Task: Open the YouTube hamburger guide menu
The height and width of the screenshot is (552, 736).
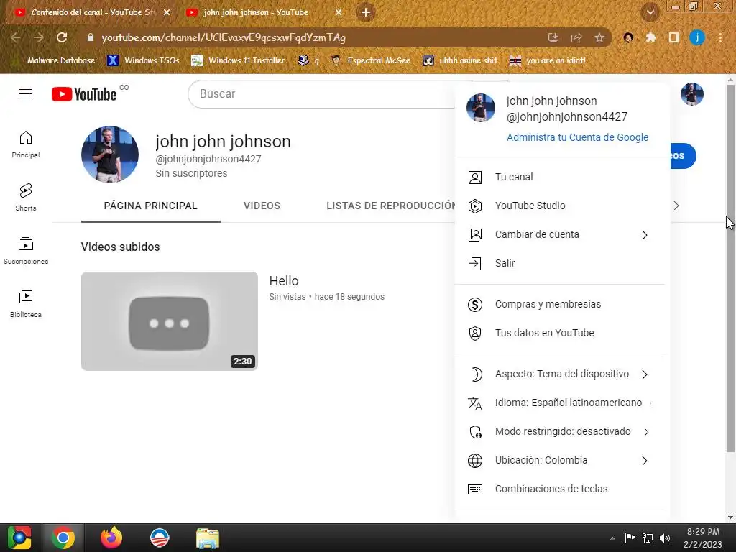Action: click(x=26, y=94)
